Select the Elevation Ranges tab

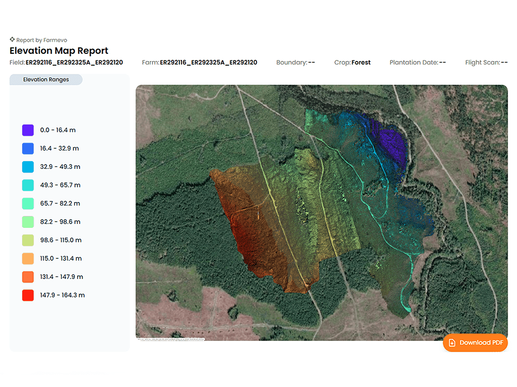(x=46, y=80)
